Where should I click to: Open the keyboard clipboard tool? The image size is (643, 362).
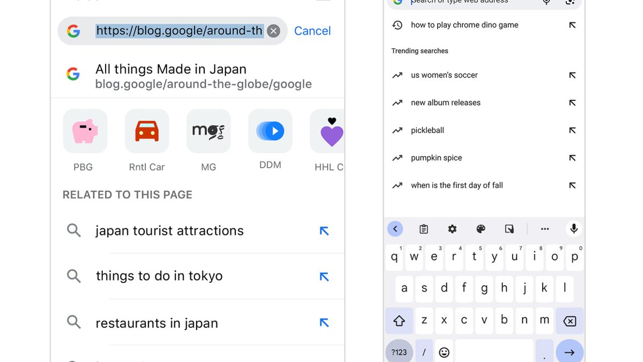(x=424, y=229)
